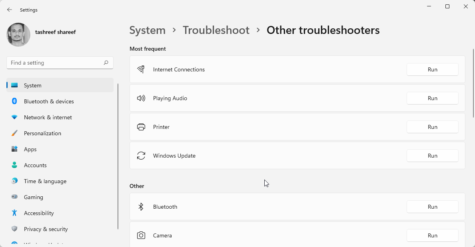
Task: Click the Personalization brush icon
Action: 14,133
